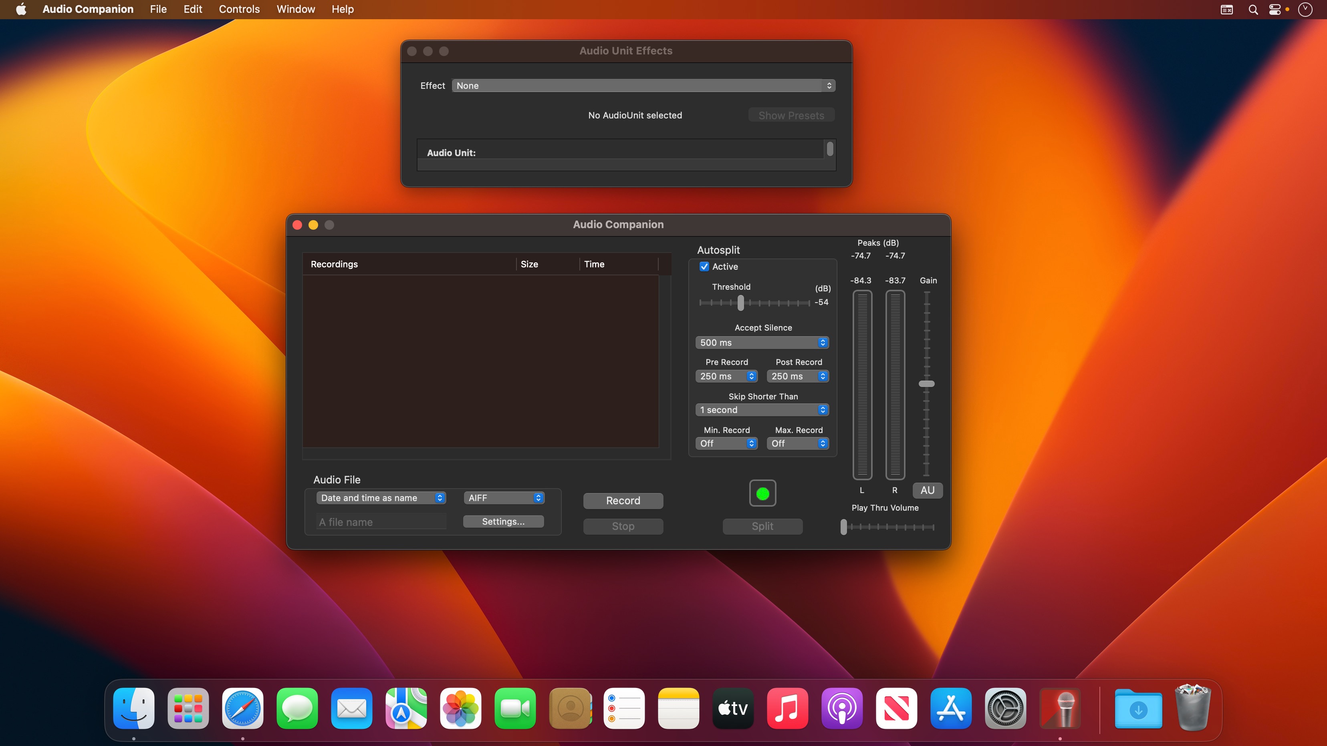The width and height of the screenshot is (1327, 746).
Task: Open Music app in the dock
Action: (788, 708)
